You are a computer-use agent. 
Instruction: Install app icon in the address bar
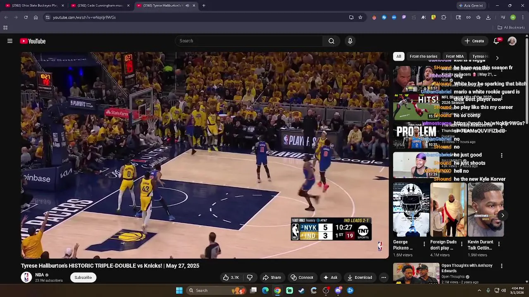point(351,17)
